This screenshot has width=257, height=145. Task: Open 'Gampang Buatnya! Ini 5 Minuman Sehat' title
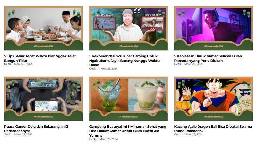pos(128,131)
